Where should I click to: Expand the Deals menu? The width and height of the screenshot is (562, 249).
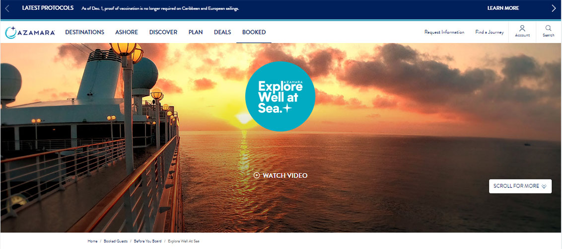(x=222, y=32)
